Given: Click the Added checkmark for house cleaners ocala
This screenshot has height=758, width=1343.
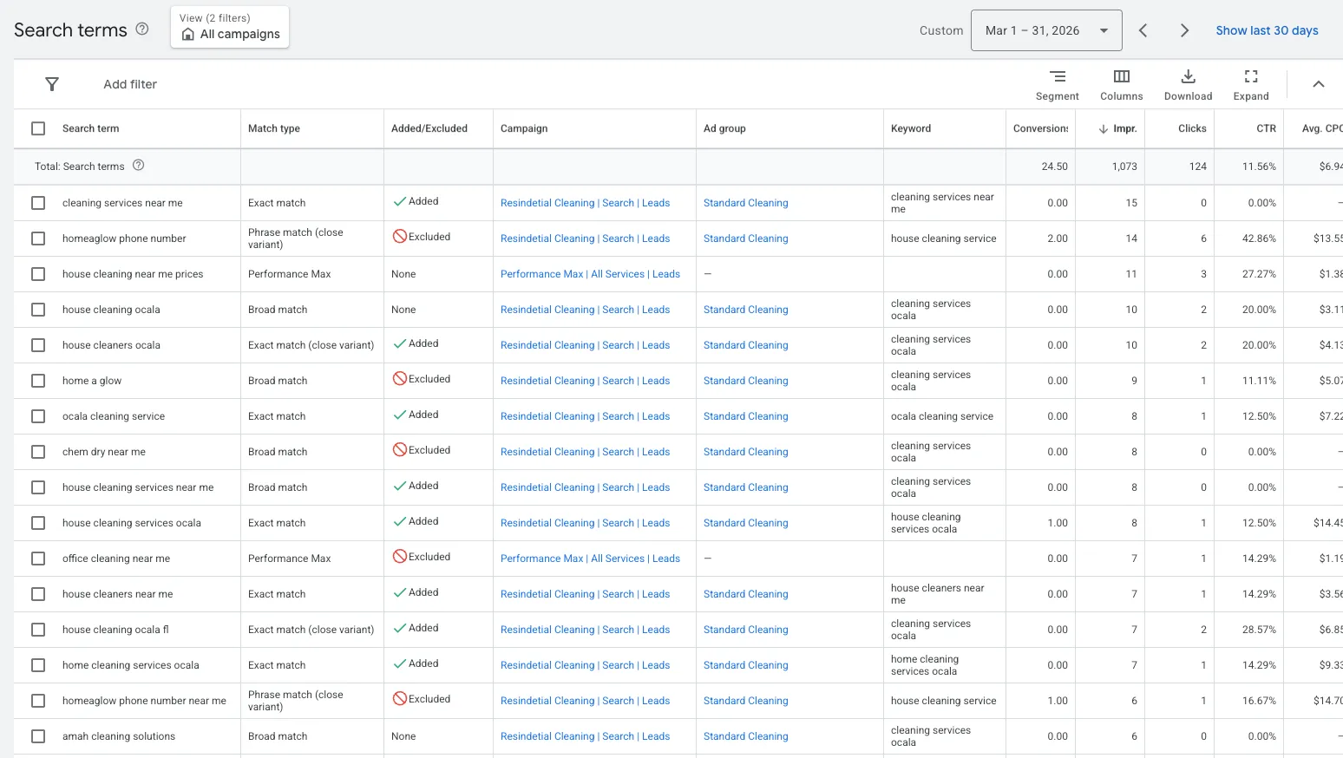Looking at the screenshot, I should 400,343.
